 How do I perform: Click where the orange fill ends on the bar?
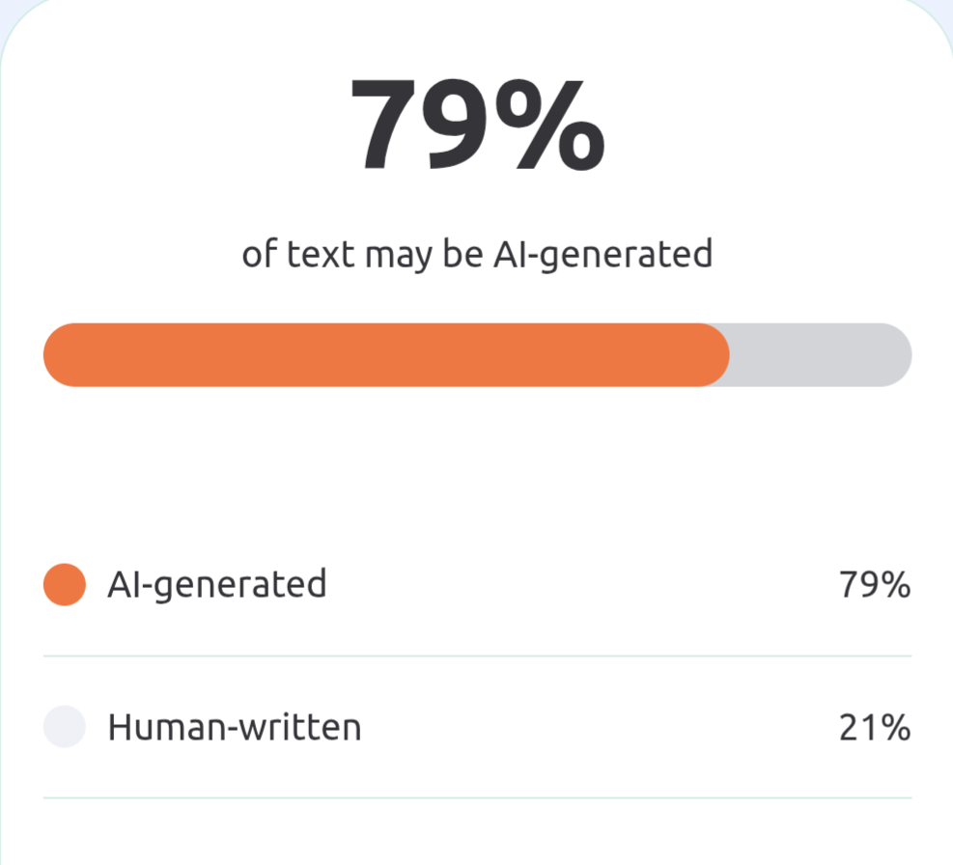click(x=726, y=355)
